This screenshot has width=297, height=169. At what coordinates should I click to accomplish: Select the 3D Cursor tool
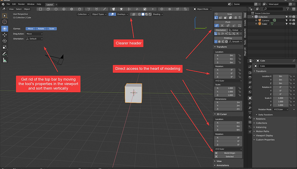click(5, 22)
